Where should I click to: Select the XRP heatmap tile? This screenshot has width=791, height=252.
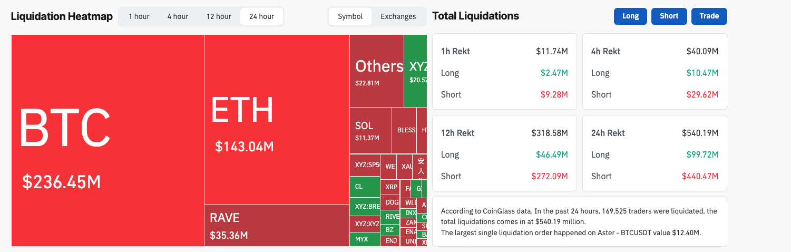(x=391, y=187)
